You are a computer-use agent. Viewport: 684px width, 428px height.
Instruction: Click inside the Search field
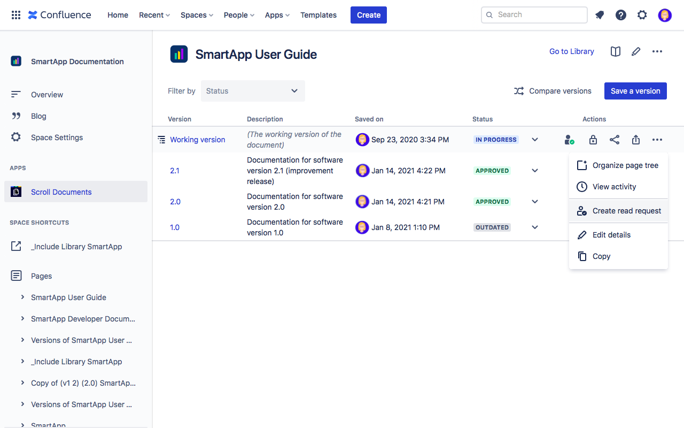[x=534, y=14]
